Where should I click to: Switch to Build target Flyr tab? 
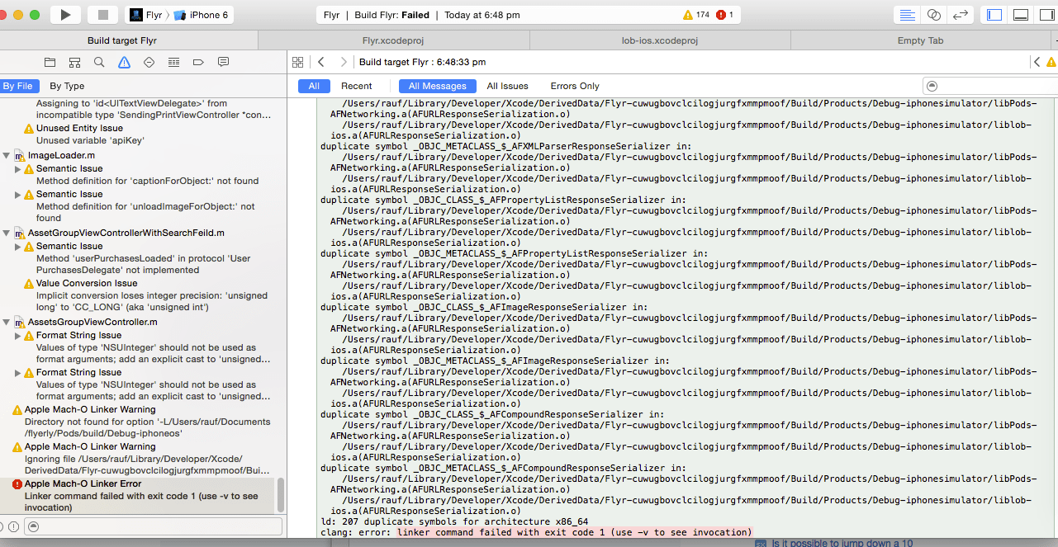point(122,40)
